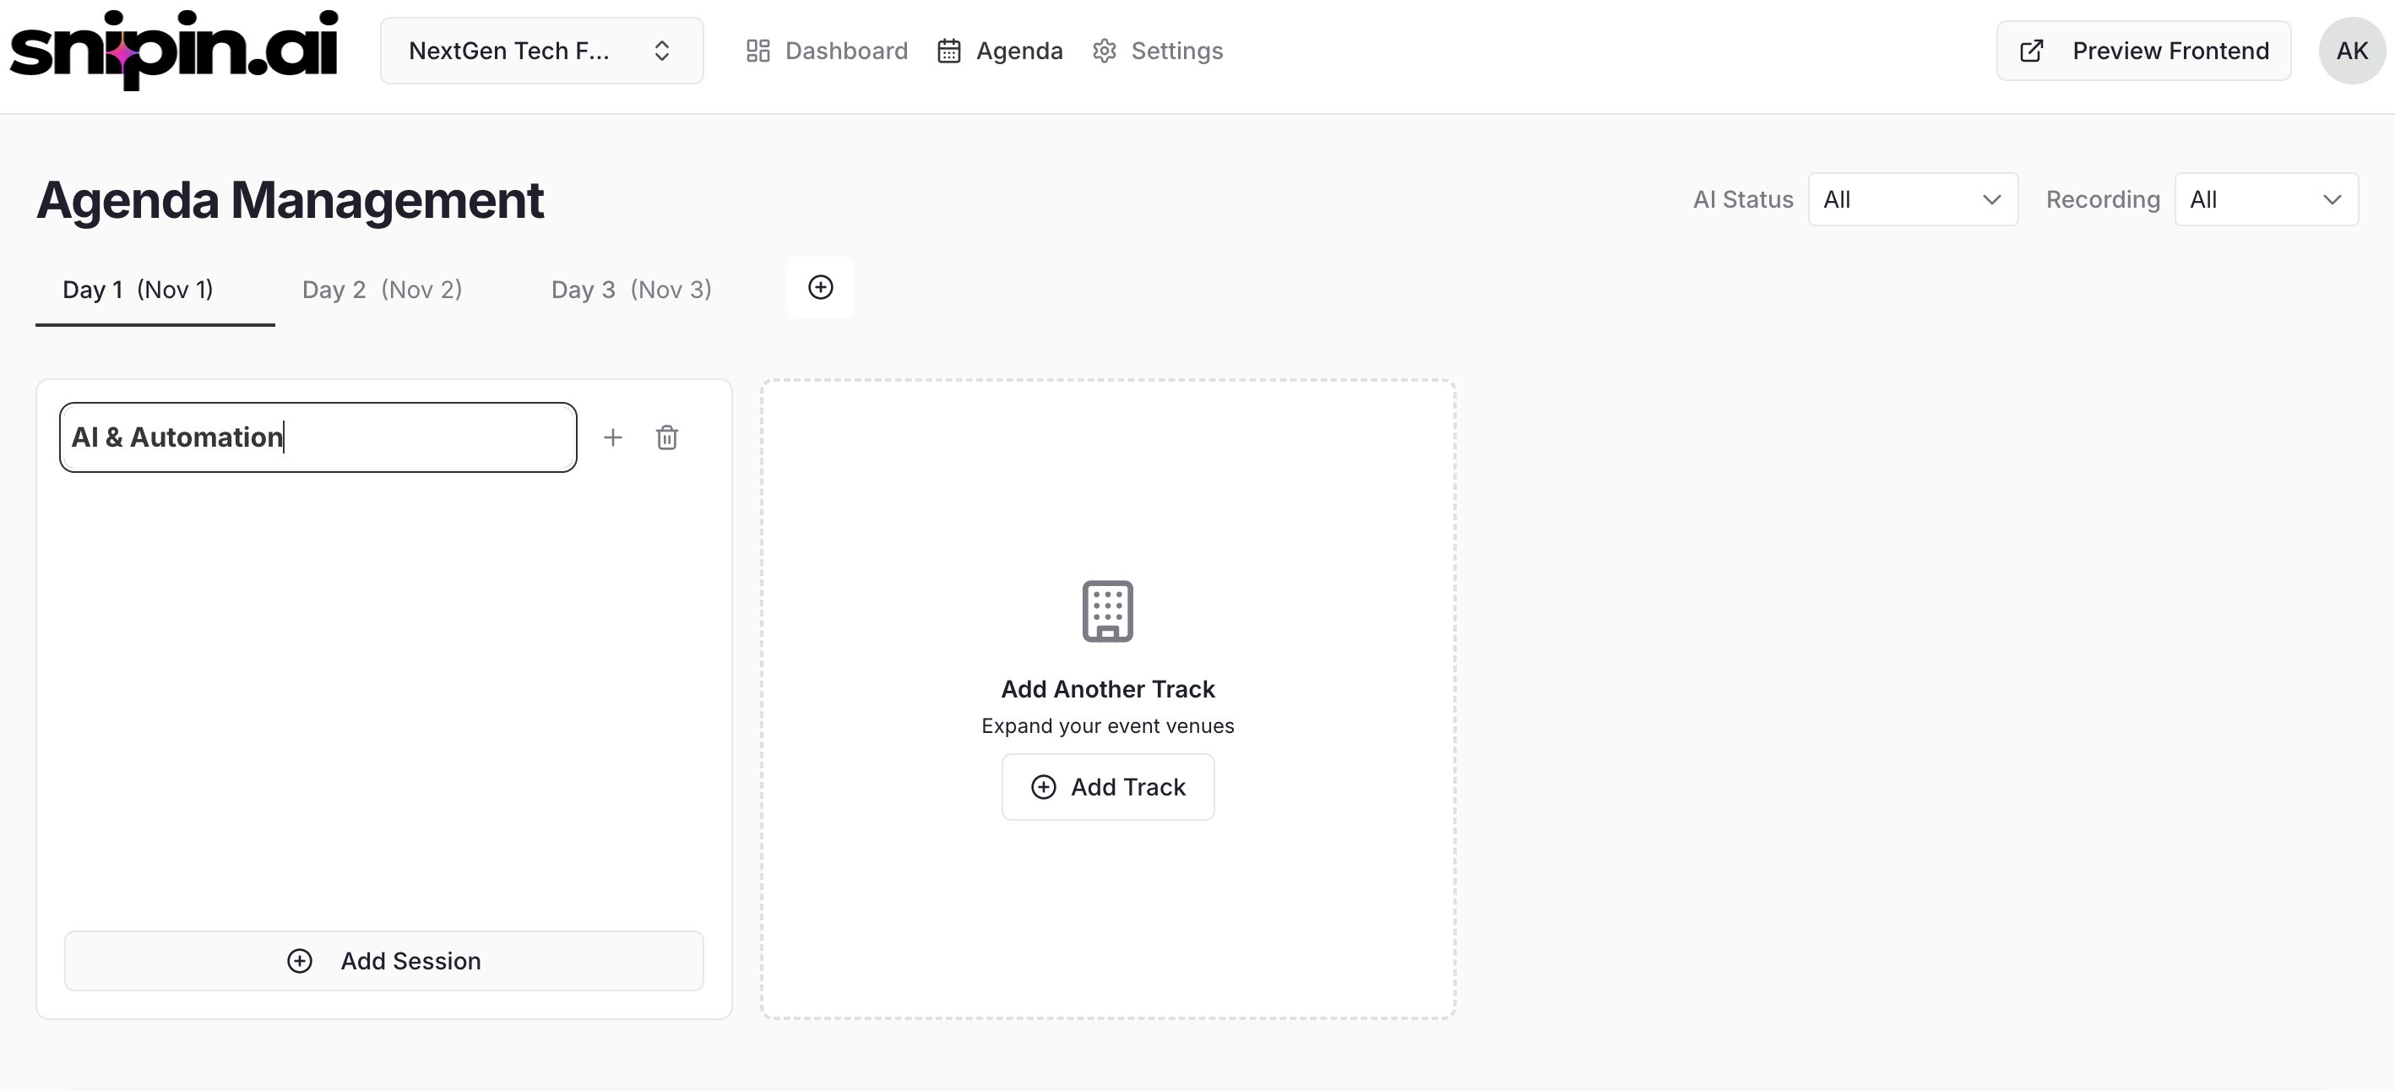Image resolution: width=2395 pixels, height=1091 pixels.
Task: Open Settings using the gear icon
Action: (1105, 52)
